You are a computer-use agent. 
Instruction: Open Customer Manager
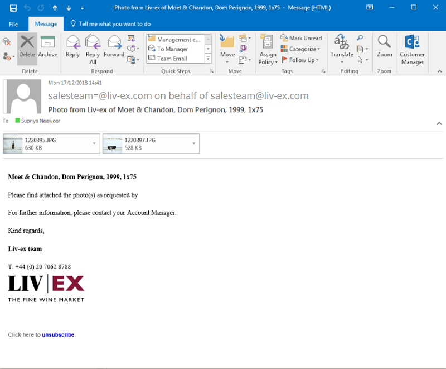(412, 50)
